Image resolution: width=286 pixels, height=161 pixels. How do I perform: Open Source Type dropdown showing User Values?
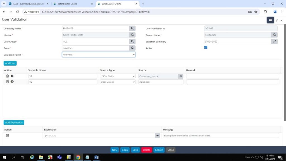point(118,82)
